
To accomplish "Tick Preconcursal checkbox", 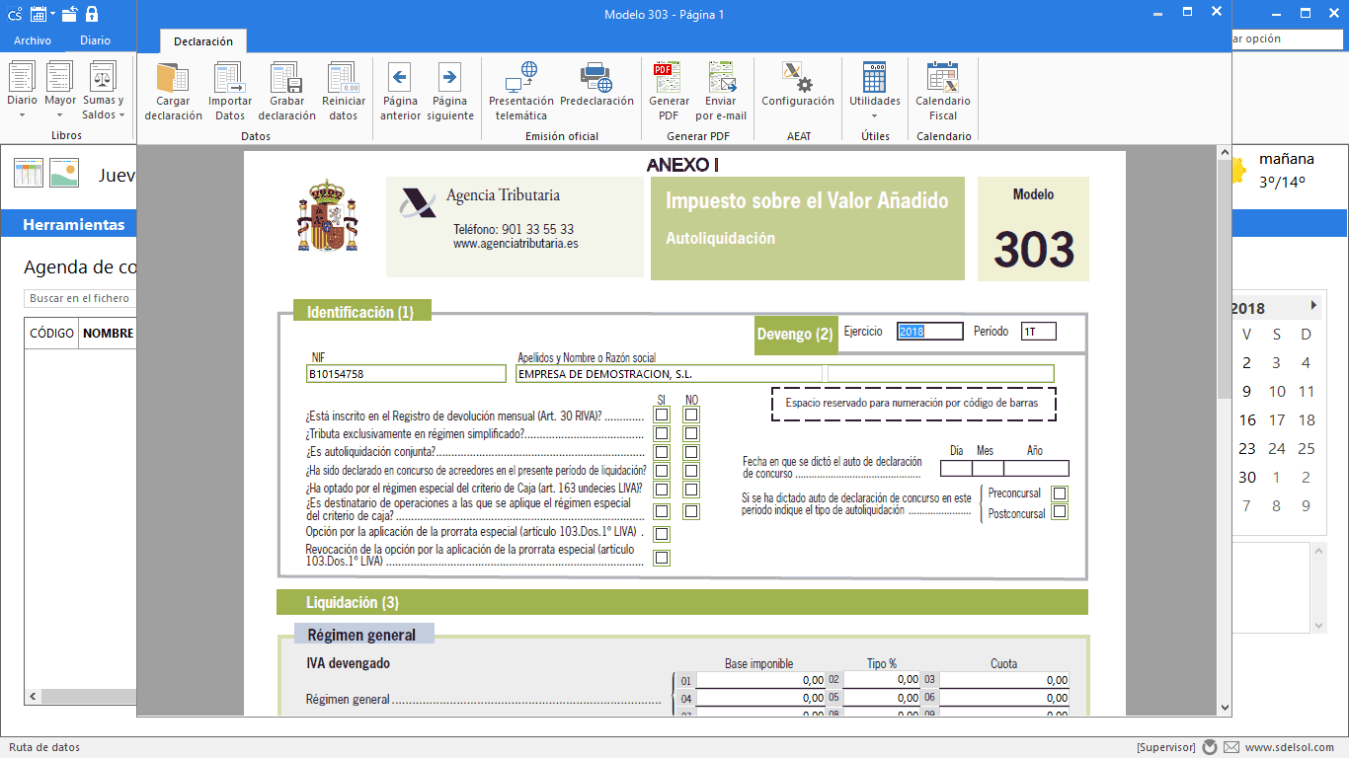I will (x=1060, y=493).
